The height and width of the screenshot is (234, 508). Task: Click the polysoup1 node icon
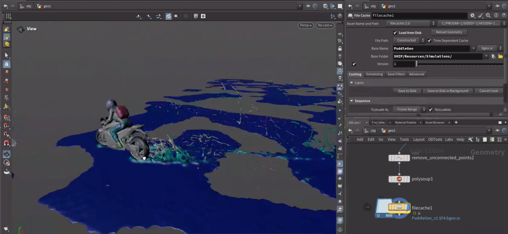pyautogui.click(x=399, y=179)
